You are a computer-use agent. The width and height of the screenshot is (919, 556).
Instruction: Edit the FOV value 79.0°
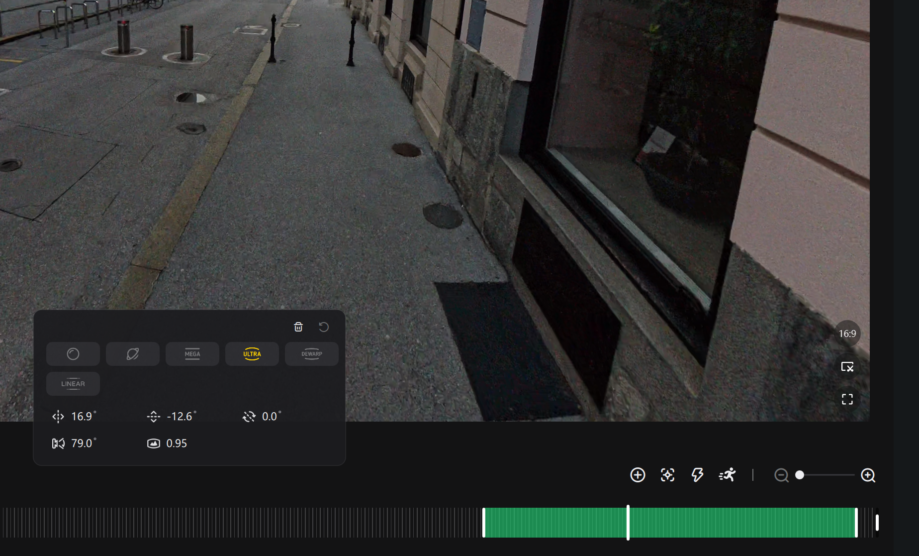[x=84, y=443]
